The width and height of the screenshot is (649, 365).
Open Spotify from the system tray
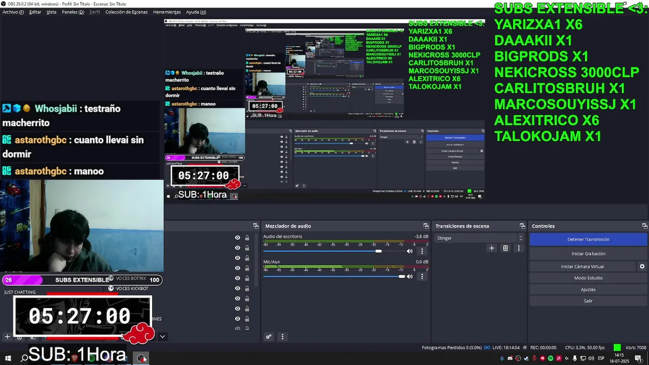click(551, 358)
